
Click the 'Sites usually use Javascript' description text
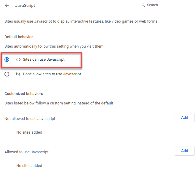point(81,21)
